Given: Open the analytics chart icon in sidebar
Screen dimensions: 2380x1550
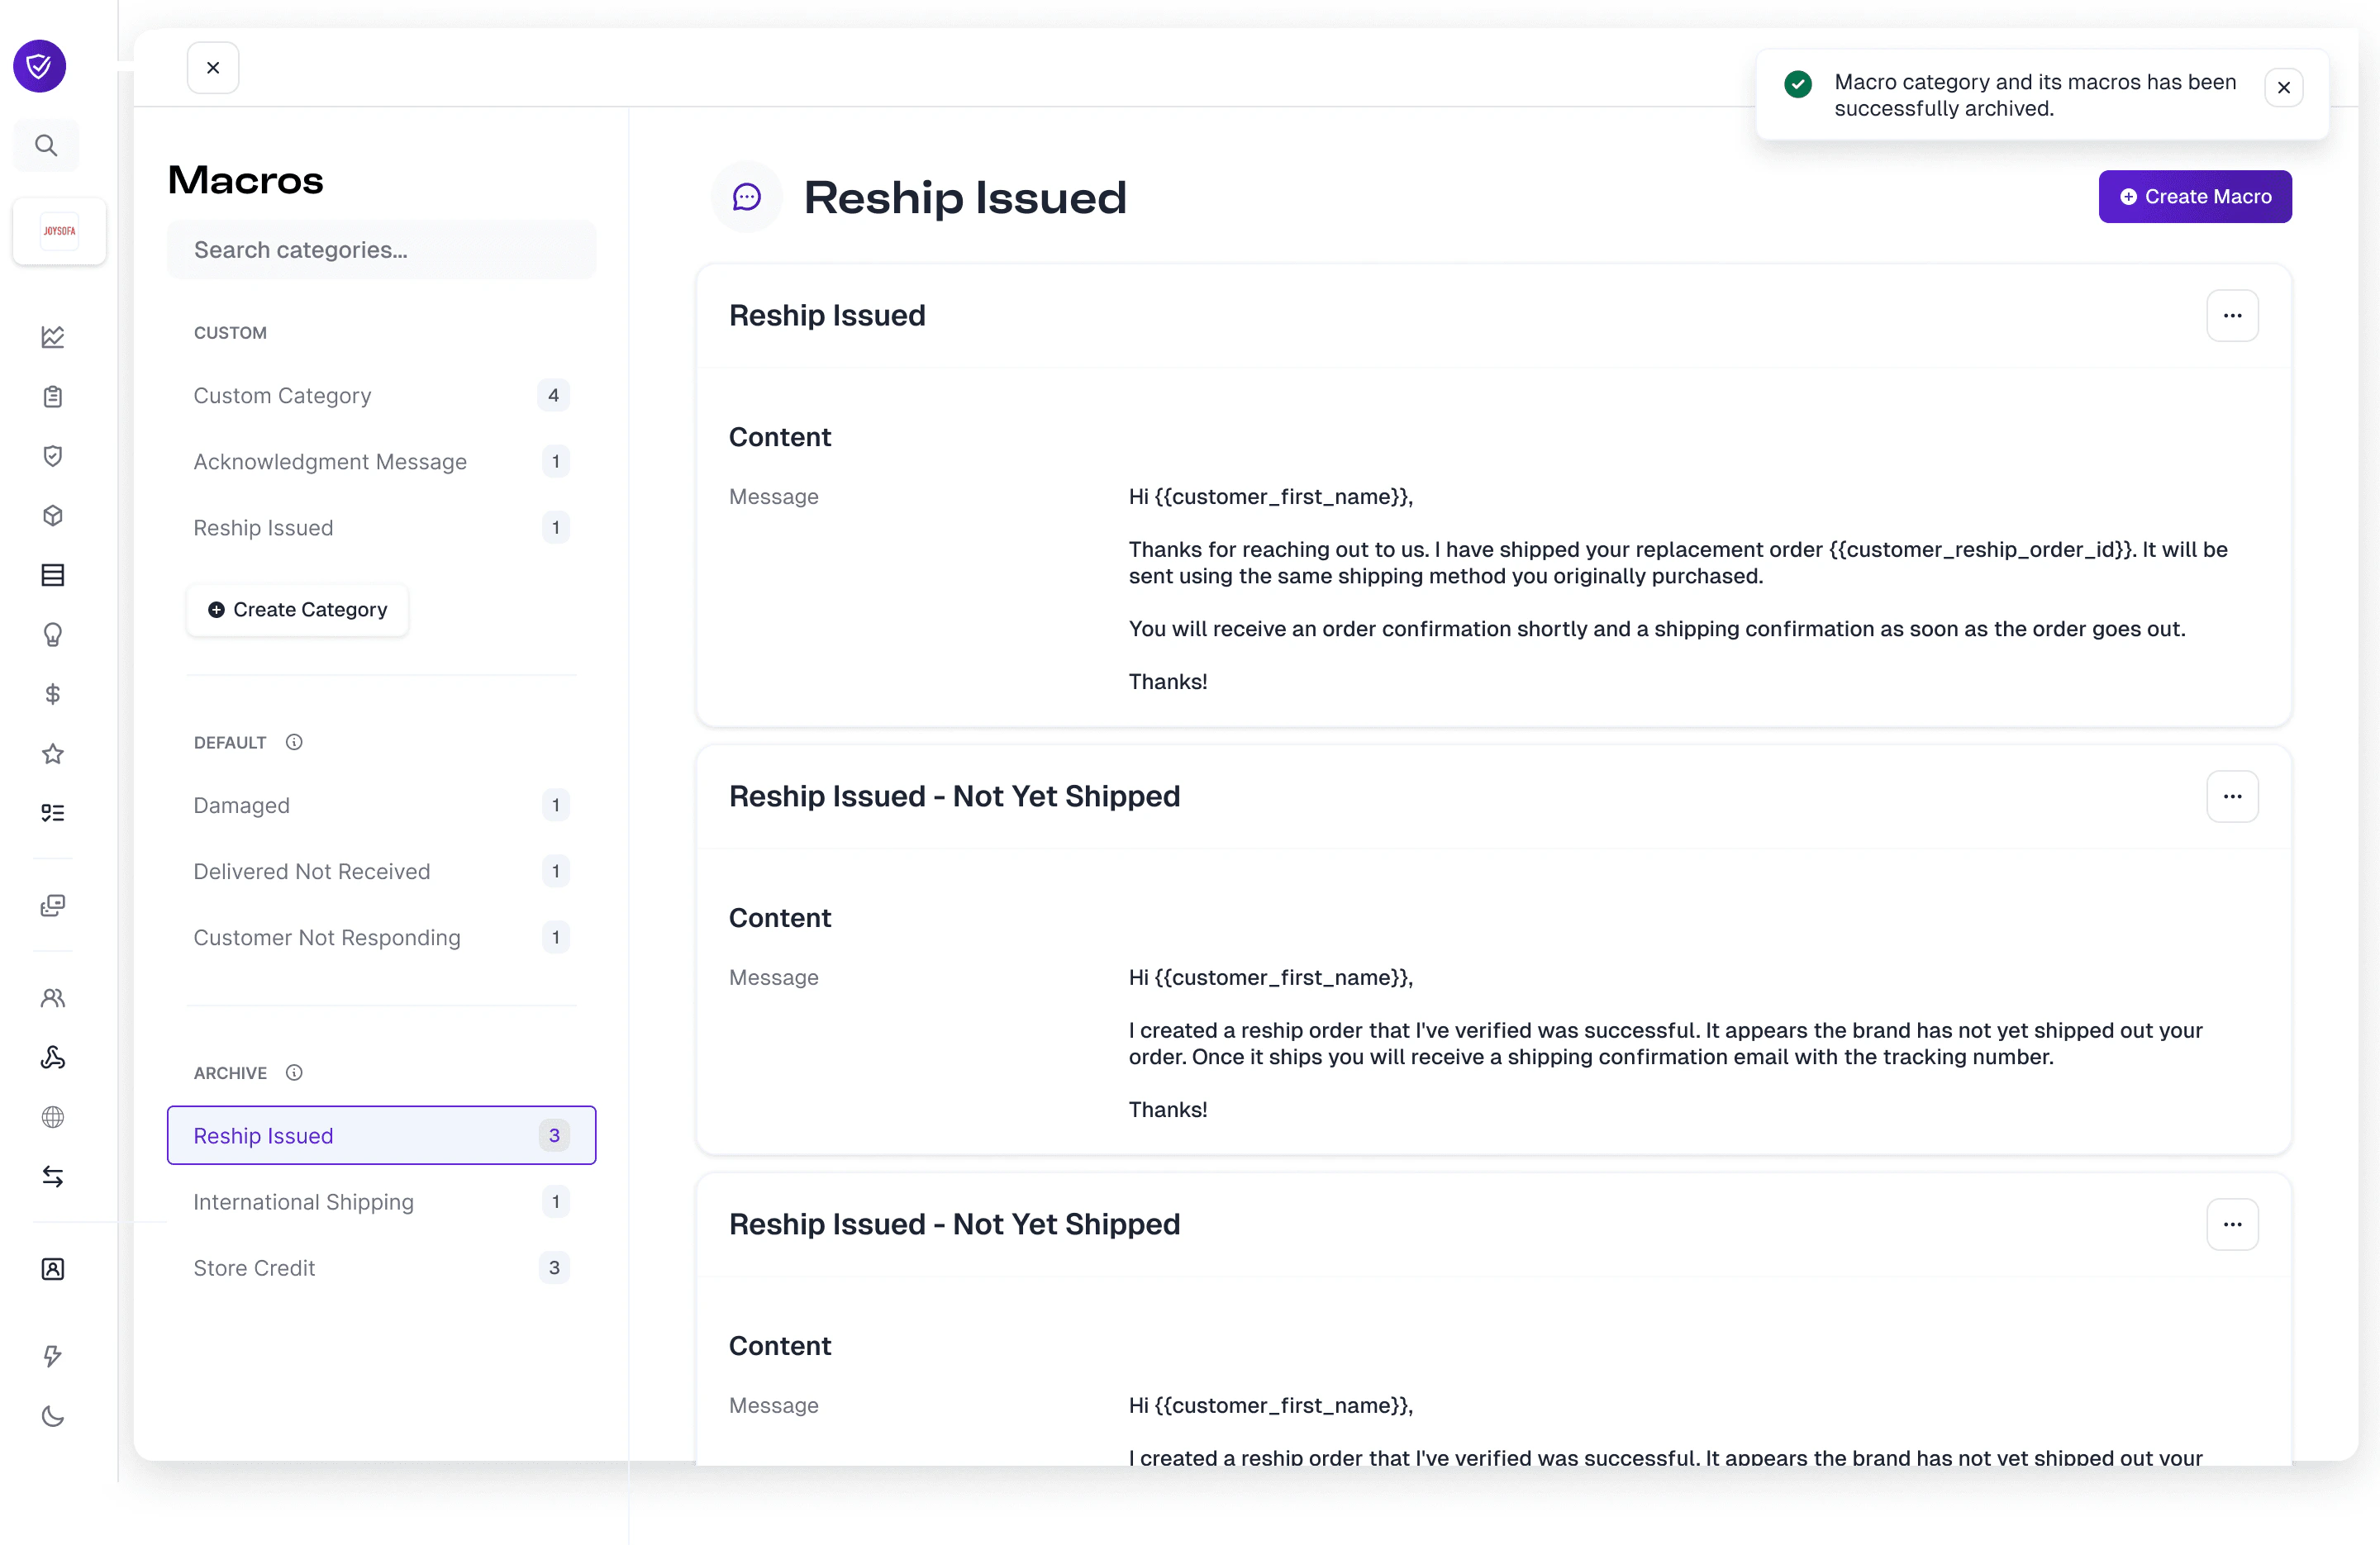Looking at the screenshot, I should 53,337.
